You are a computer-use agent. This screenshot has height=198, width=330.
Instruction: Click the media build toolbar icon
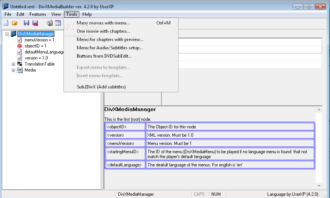pos(50,23)
